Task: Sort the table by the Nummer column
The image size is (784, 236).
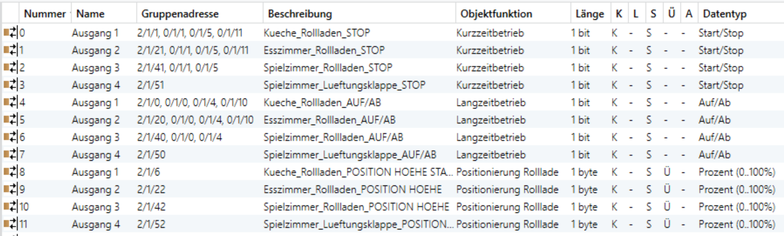Action: (44, 13)
